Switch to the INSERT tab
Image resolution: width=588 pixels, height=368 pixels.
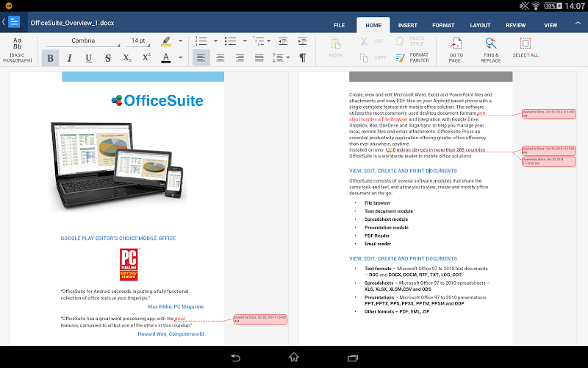pyautogui.click(x=408, y=25)
